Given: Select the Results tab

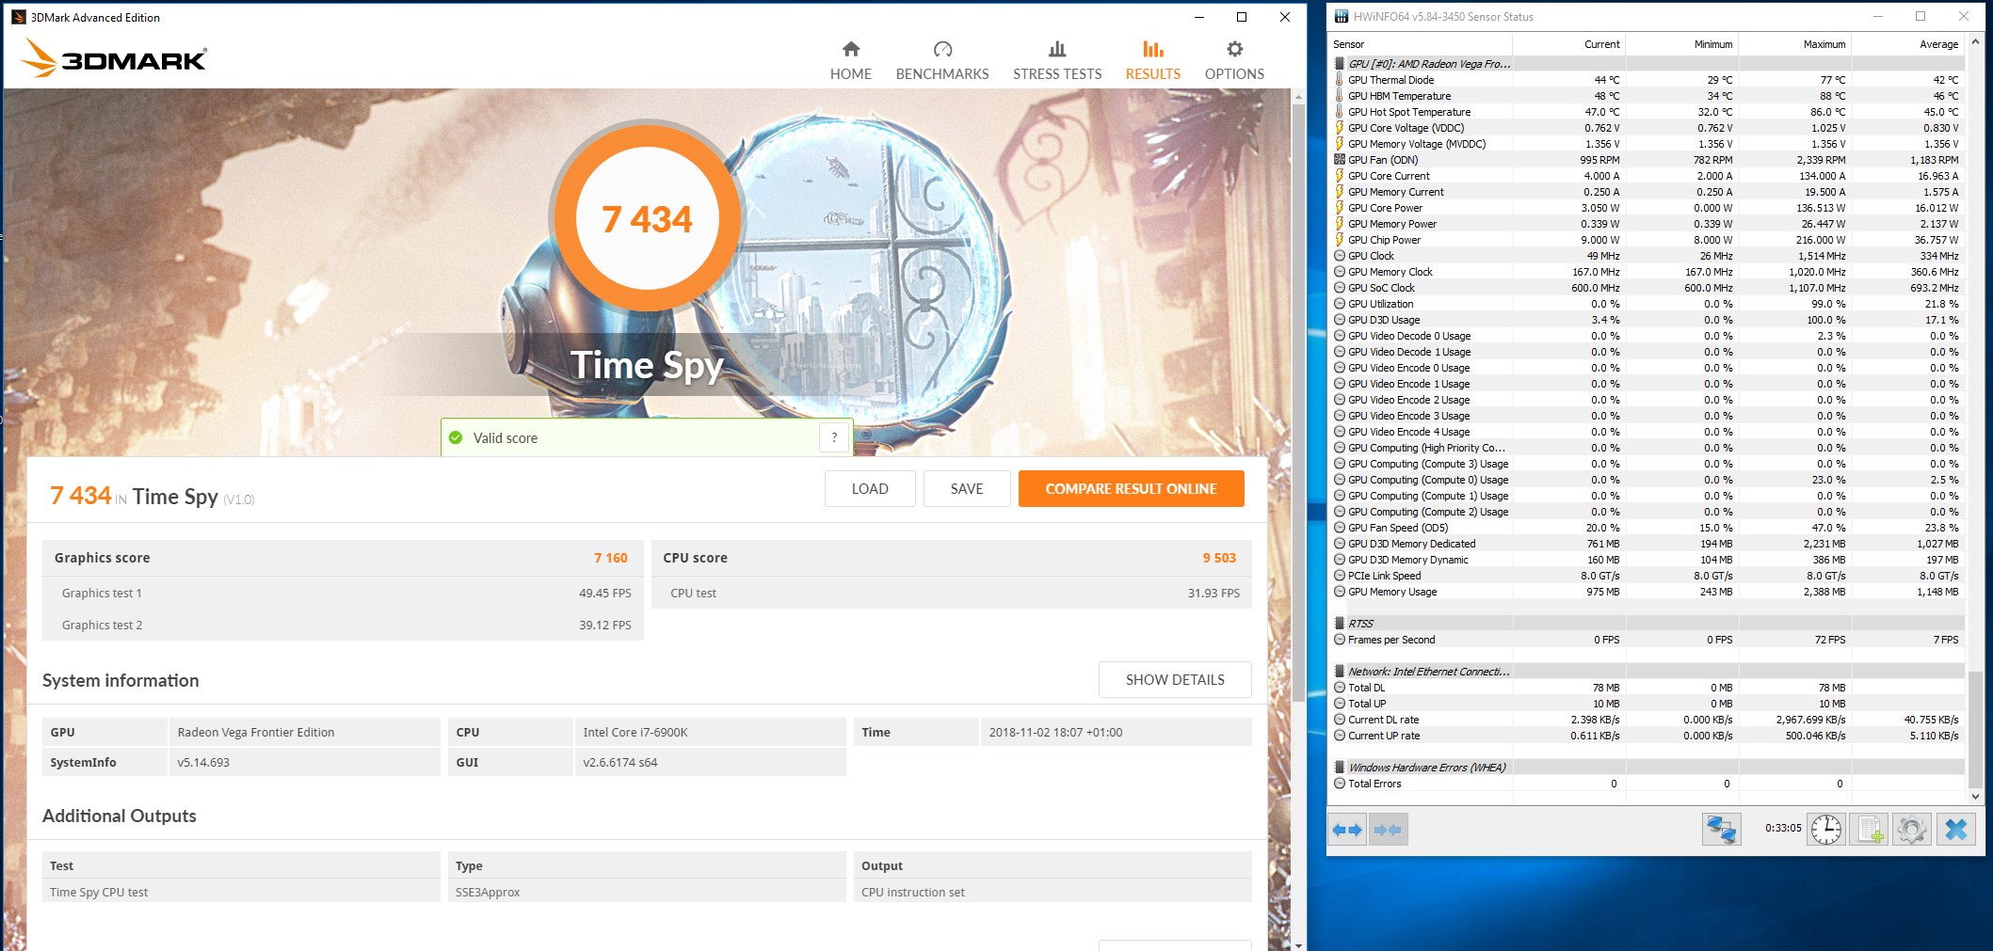Looking at the screenshot, I should click(x=1153, y=60).
